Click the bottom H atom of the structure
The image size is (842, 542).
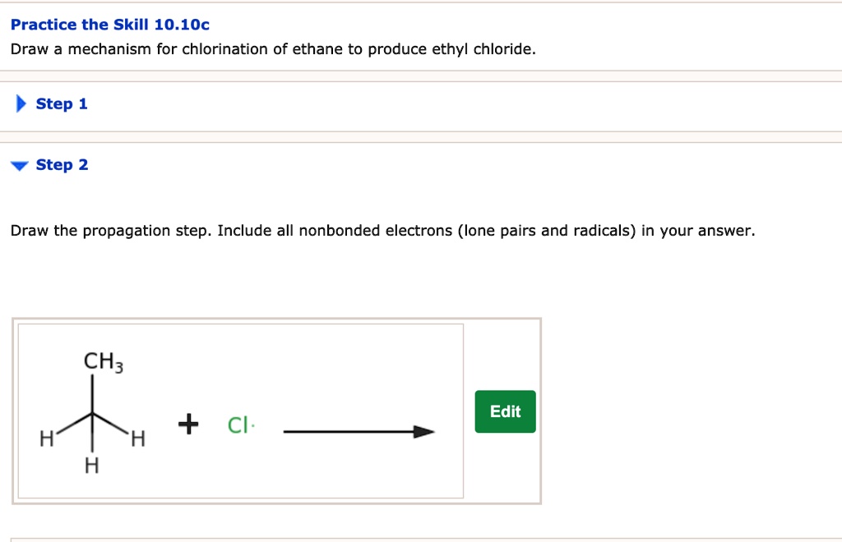(92, 466)
